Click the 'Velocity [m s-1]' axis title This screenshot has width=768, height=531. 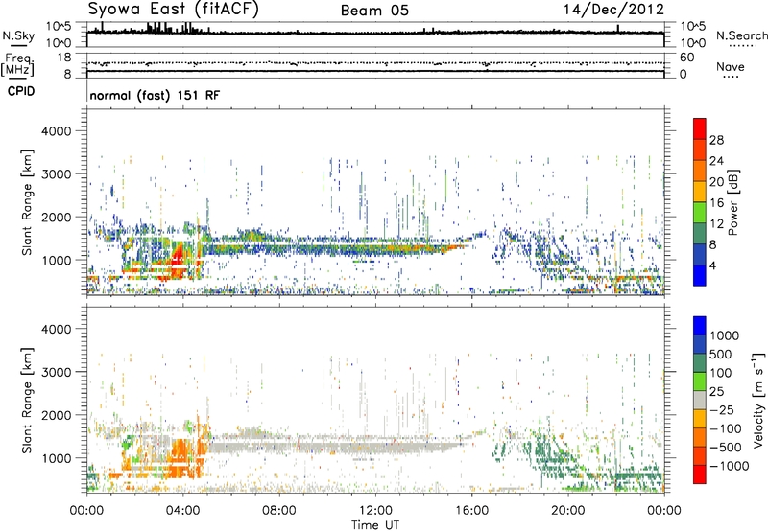[x=758, y=400]
